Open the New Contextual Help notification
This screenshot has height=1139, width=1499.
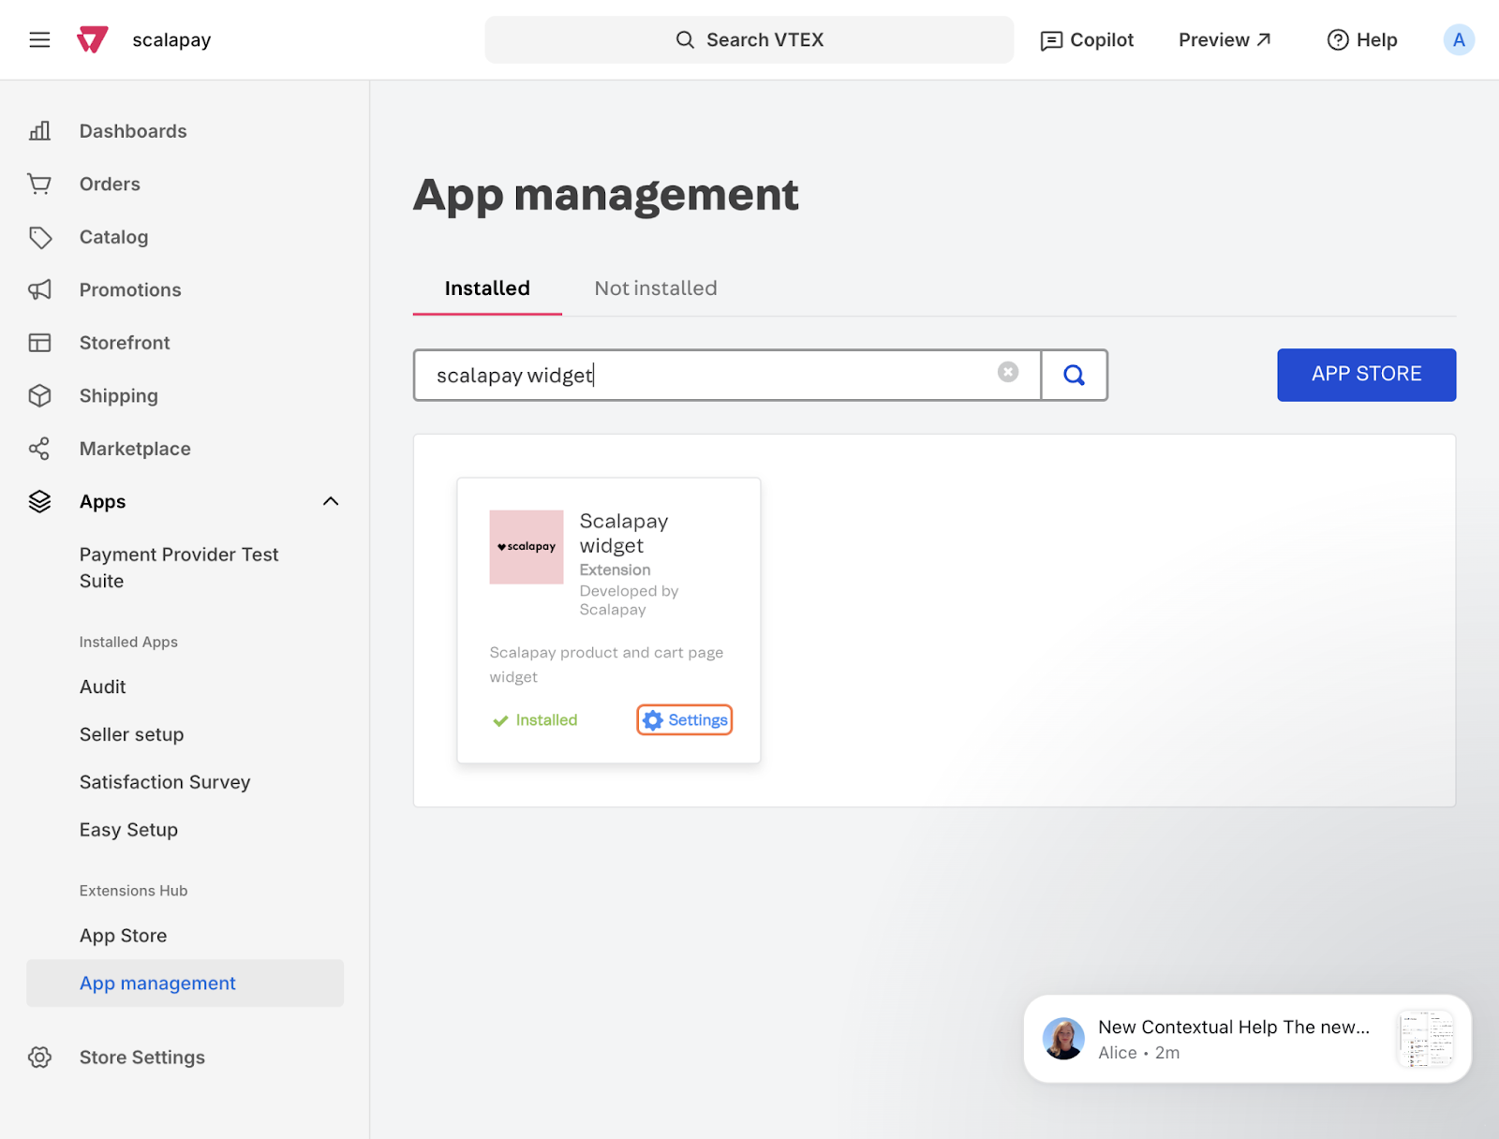tap(1248, 1039)
